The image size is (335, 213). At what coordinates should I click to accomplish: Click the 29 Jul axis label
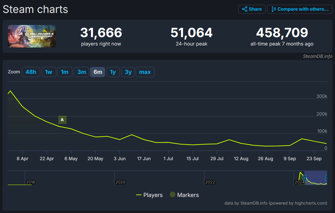pyautogui.click(x=217, y=159)
